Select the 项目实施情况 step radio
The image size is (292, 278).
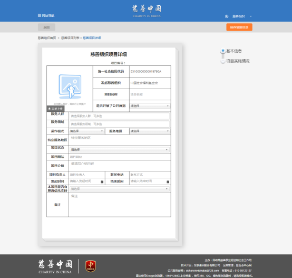[223, 61]
